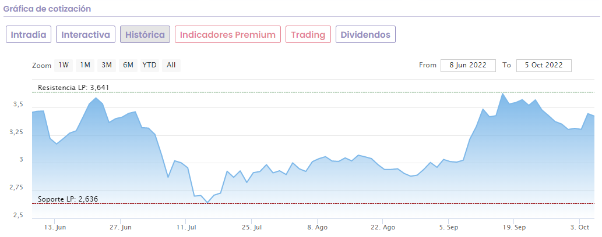The width and height of the screenshot is (602, 237).
Task: Edit the To date field
Action: 543,65
